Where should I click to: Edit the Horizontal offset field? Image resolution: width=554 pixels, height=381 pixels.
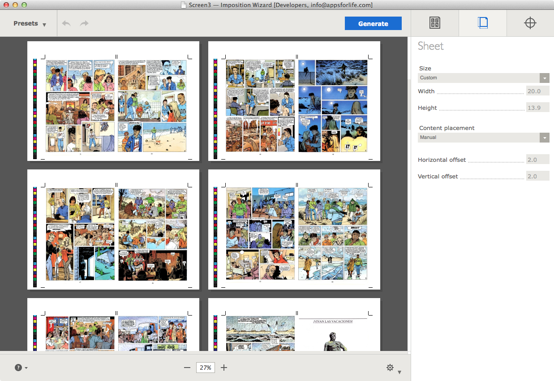[x=537, y=160]
